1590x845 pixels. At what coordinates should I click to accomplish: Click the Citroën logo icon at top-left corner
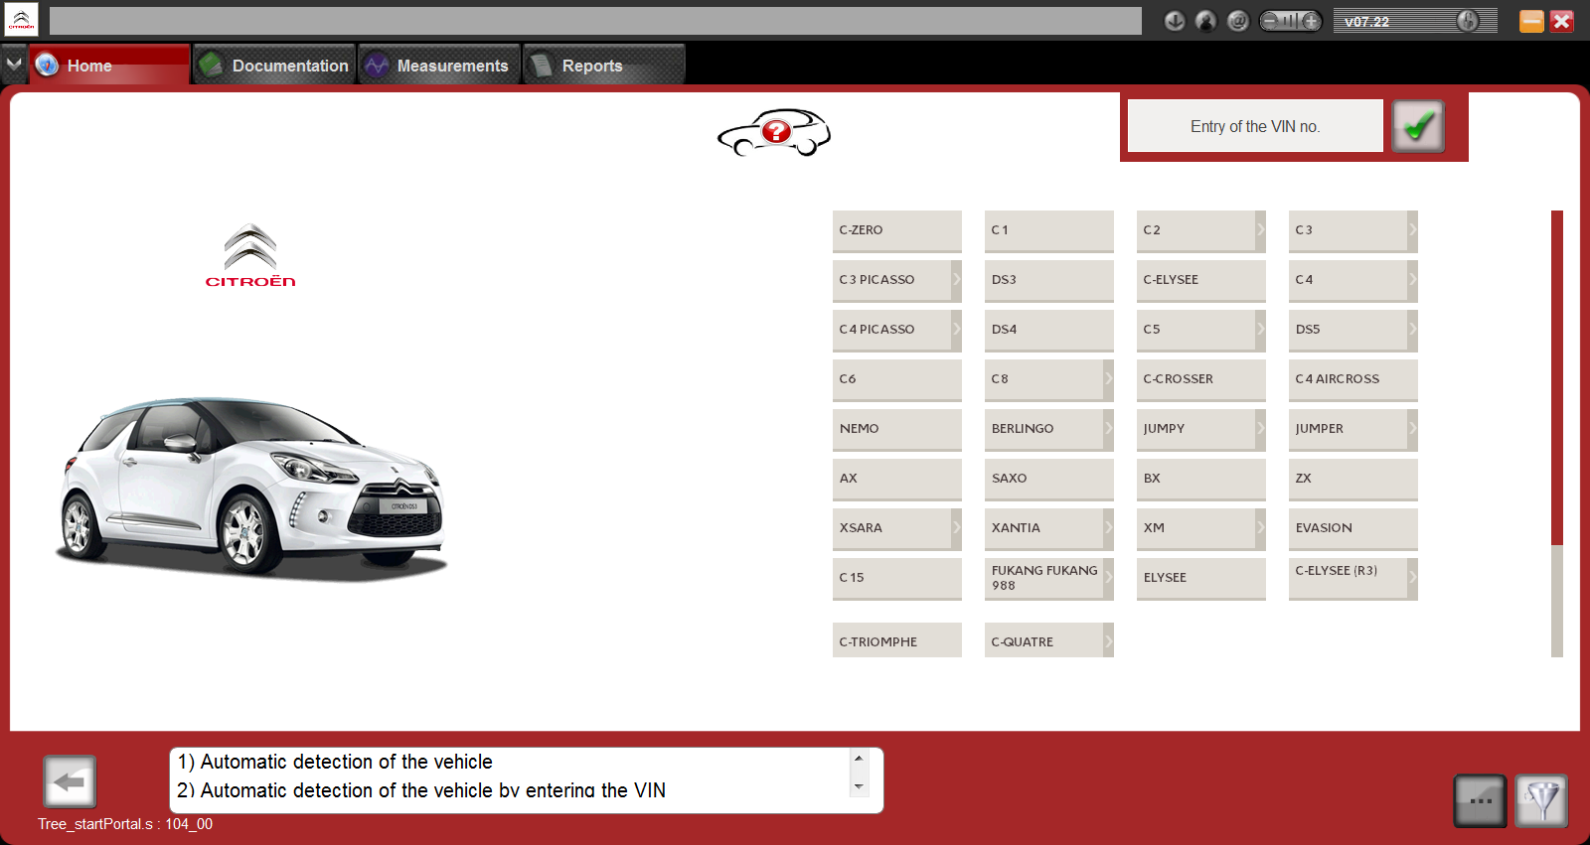21,20
